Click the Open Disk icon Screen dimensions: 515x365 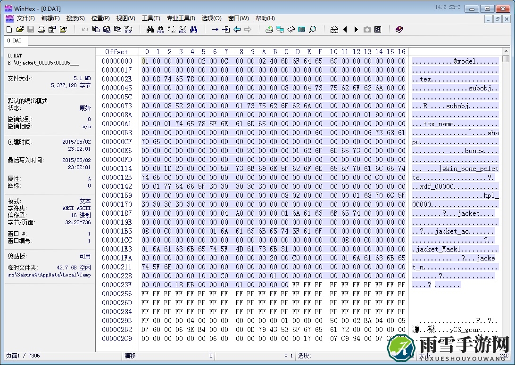(269, 30)
